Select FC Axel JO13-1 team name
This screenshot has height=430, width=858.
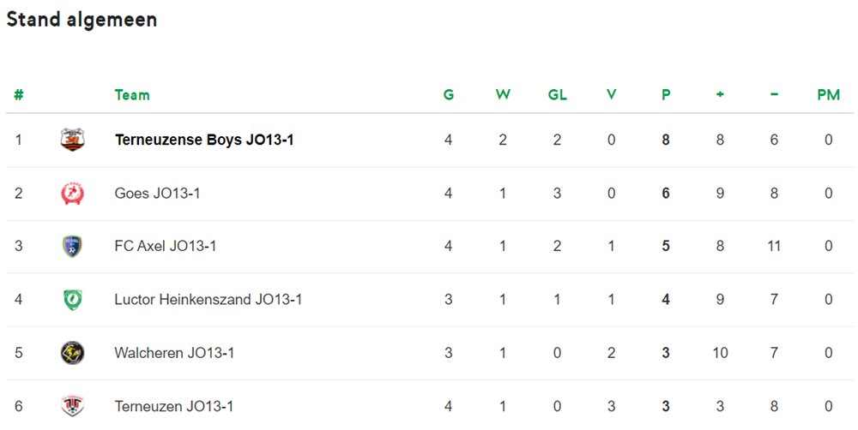pyautogui.click(x=166, y=246)
